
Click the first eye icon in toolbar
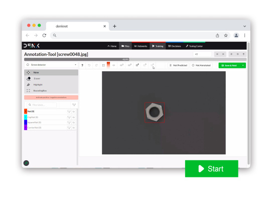[x=114, y=65]
